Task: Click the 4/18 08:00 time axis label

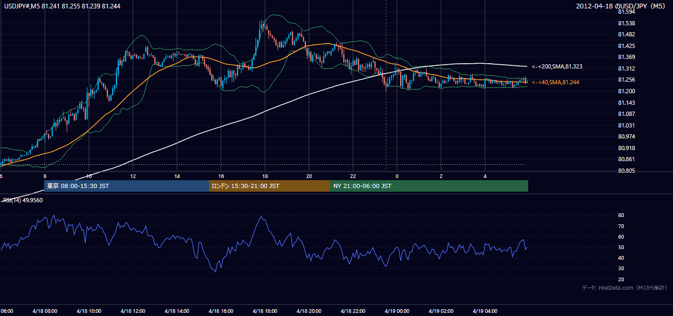Action: pos(44,311)
